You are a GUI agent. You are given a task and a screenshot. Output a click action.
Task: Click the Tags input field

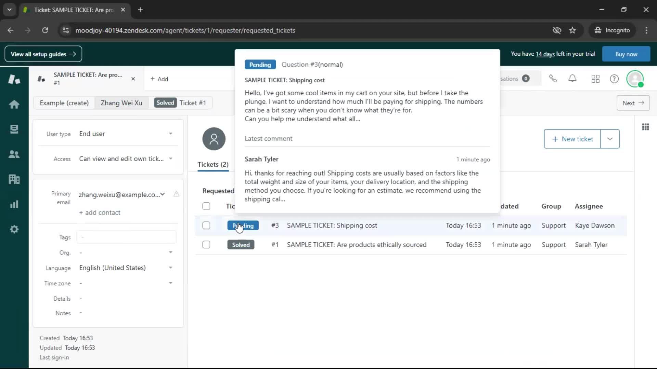[x=126, y=237]
